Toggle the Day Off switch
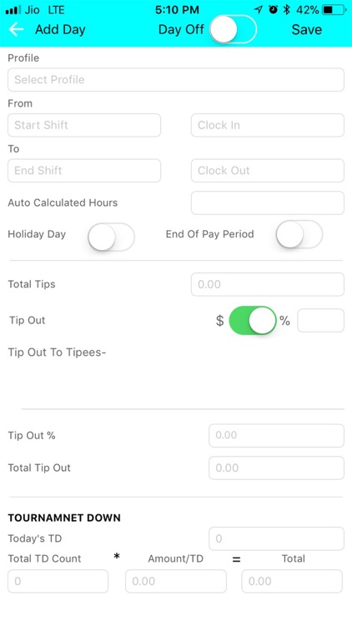Viewport: 352px width, 625px height. 234,29
